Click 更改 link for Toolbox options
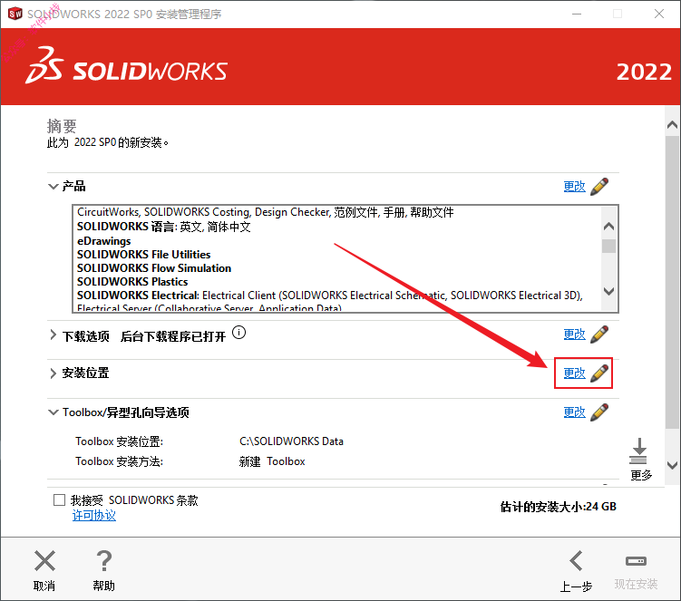This screenshot has height=601, width=681. click(574, 412)
